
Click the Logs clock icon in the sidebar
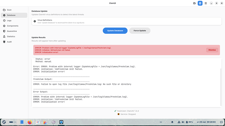(x=4, y=20)
